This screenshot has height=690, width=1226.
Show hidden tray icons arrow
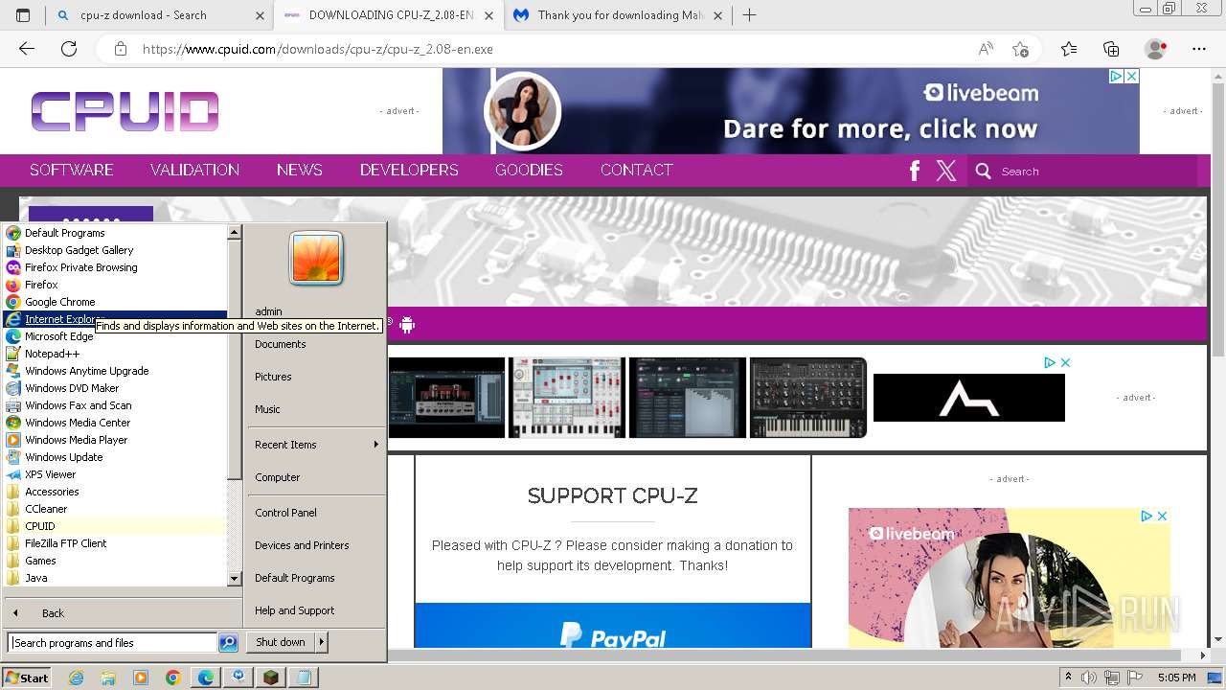[1068, 678]
